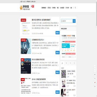The height and width of the screenshot is (97, 97).
Task: Click the dark profile-card thumbnail of third article
Action: tap(26, 66)
